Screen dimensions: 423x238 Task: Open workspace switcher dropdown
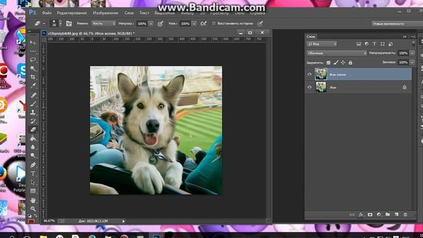point(397,24)
